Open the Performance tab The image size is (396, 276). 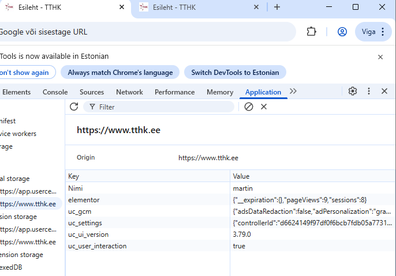coord(174,92)
